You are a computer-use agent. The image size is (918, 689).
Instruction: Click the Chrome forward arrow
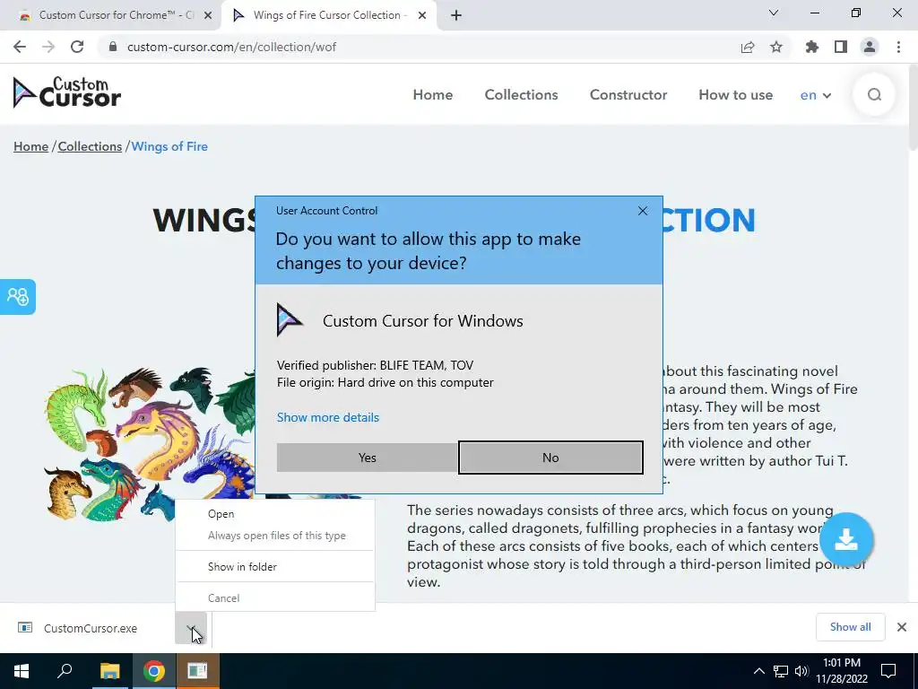[48, 47]
